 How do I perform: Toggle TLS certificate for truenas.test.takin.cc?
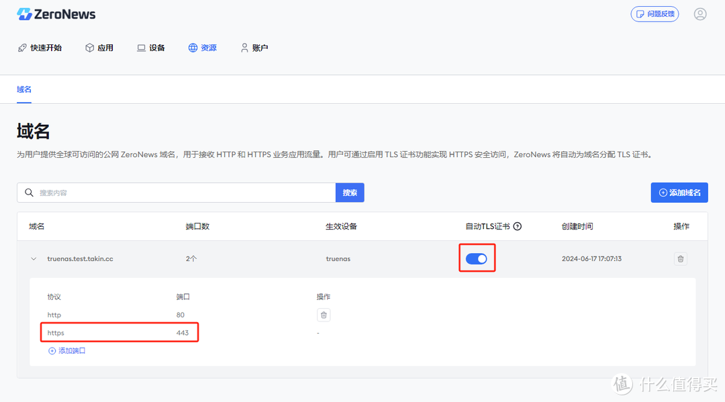[x=477, y=258]
